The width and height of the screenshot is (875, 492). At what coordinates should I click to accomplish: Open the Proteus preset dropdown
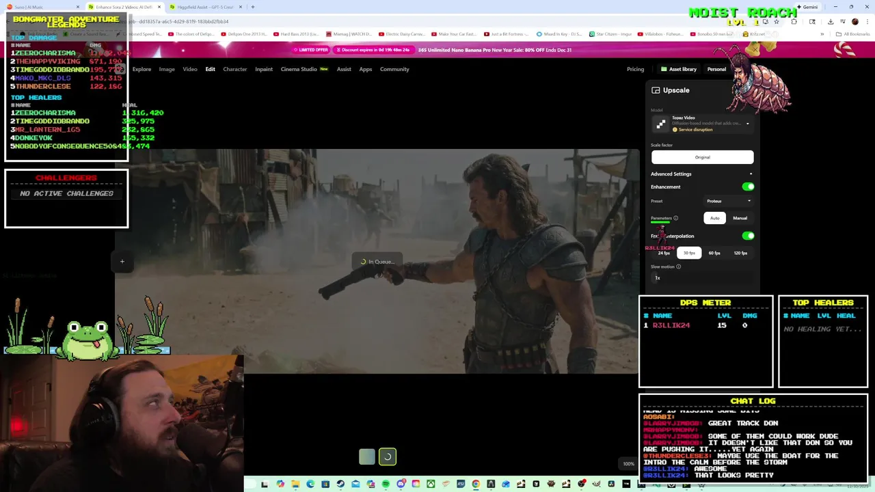tap(729, 201)
